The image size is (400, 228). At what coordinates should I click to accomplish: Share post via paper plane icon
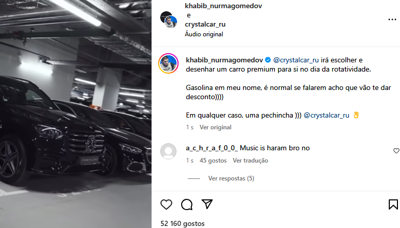(207, 204)
